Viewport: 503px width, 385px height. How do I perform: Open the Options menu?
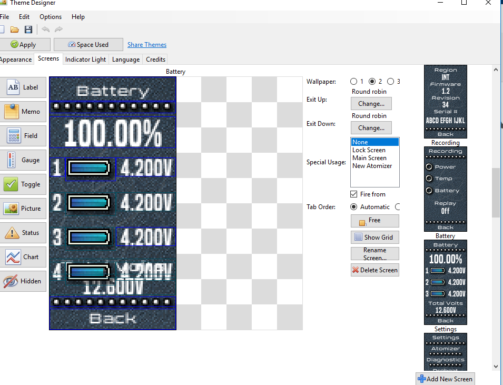[51, 17]
